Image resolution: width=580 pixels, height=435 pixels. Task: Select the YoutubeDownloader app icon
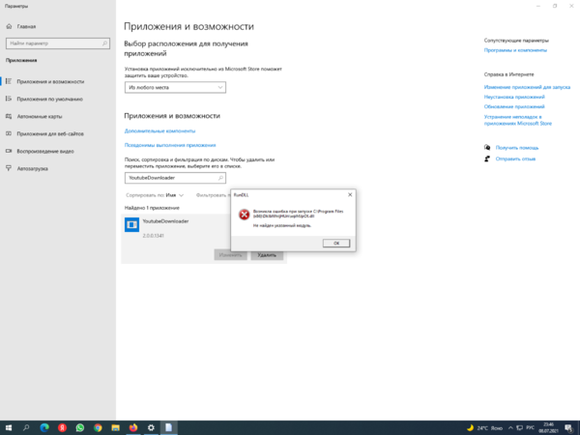(131, 224)
